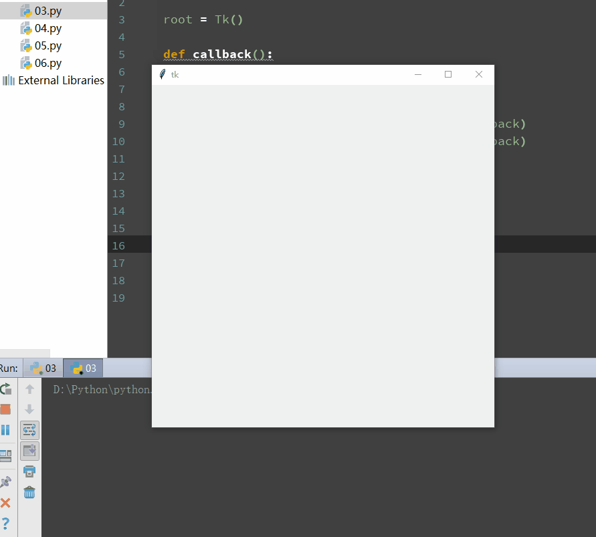The height and width of the screenshot is (537, 596).
Task: Pause the program output
Action: click(x=5, y=430)
